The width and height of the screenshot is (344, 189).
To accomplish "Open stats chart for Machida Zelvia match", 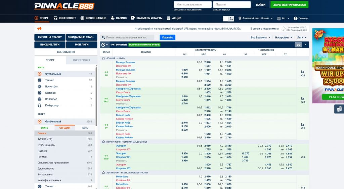I will point(302,72).
